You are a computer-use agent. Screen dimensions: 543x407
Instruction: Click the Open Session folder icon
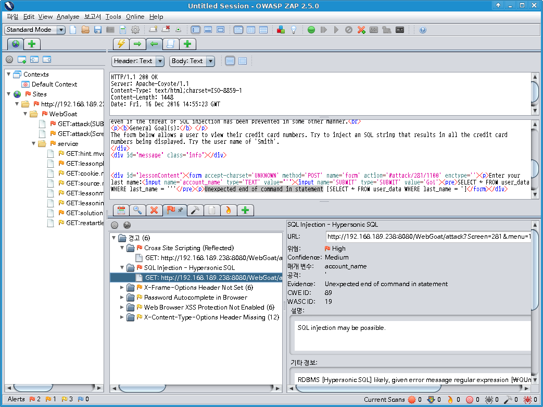(x=85, y=30)
